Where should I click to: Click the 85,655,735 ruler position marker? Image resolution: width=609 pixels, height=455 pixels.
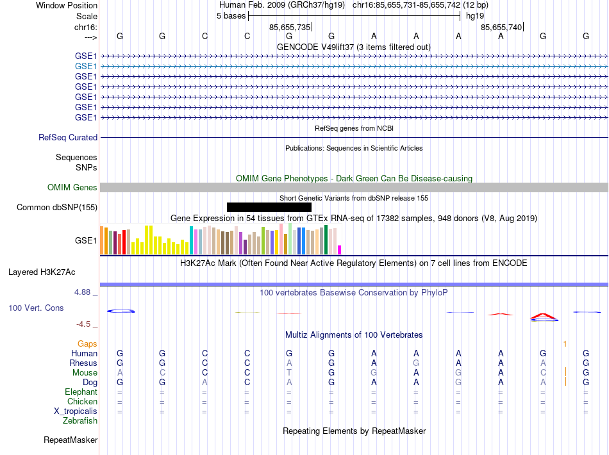290,27
